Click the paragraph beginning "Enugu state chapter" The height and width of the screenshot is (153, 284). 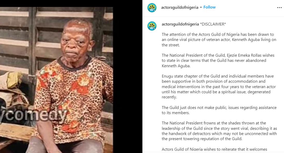point(219,87)
